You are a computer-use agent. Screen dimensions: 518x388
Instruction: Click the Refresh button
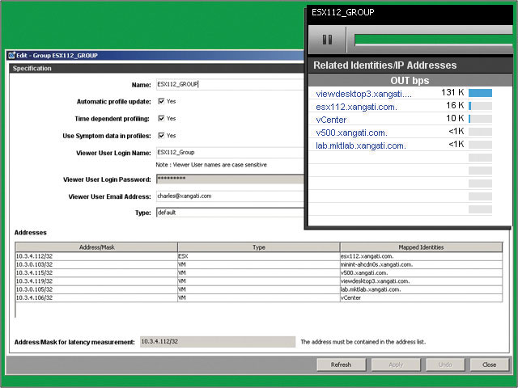[342, 365]
